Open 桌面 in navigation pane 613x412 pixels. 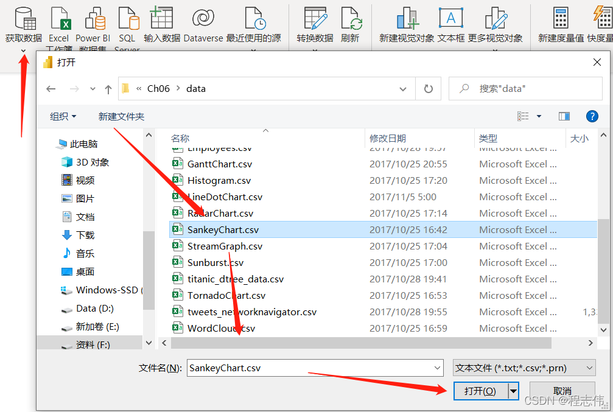pos(85,271)
